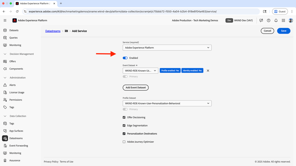Click the Save button
Viewport: 296px width, 166px height.
point(283,31)
